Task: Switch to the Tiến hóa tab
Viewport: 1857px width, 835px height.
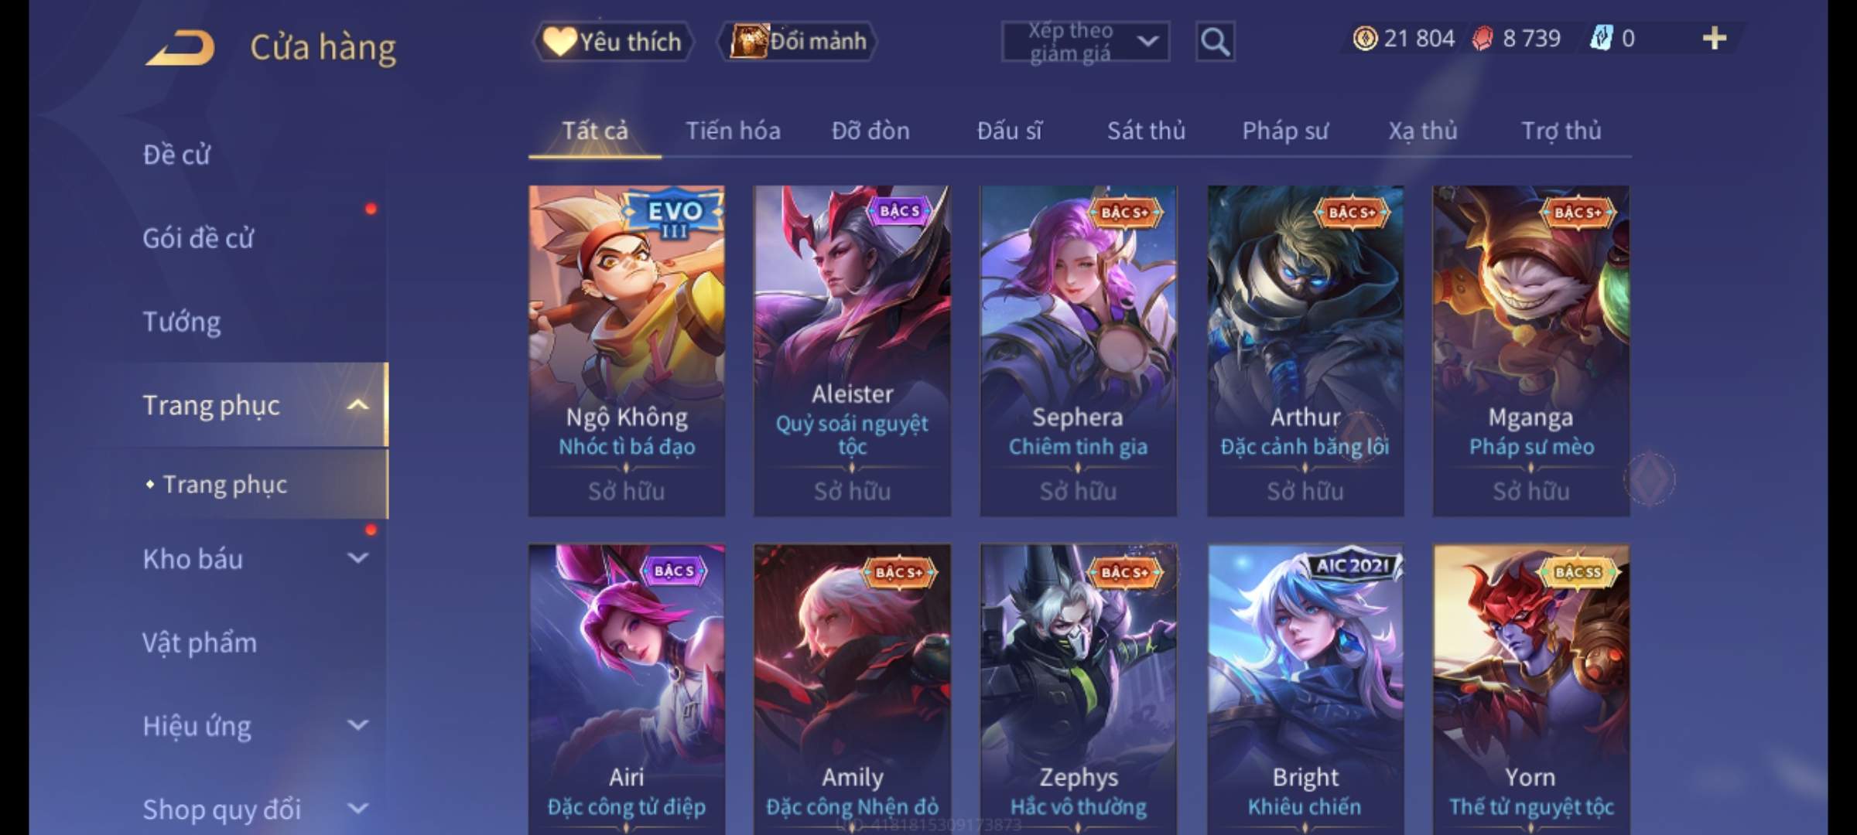Action: [733, 131]
